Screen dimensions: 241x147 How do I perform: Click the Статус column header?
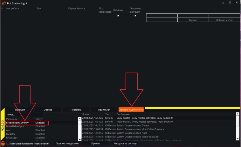pos(39,119)
